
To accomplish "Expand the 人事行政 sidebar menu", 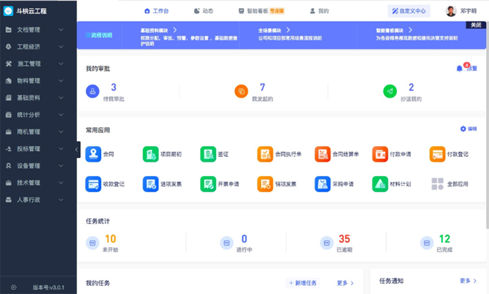I will [38, 199].
